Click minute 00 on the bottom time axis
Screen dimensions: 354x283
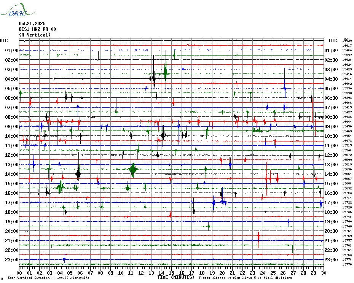[x=19, y=273]
